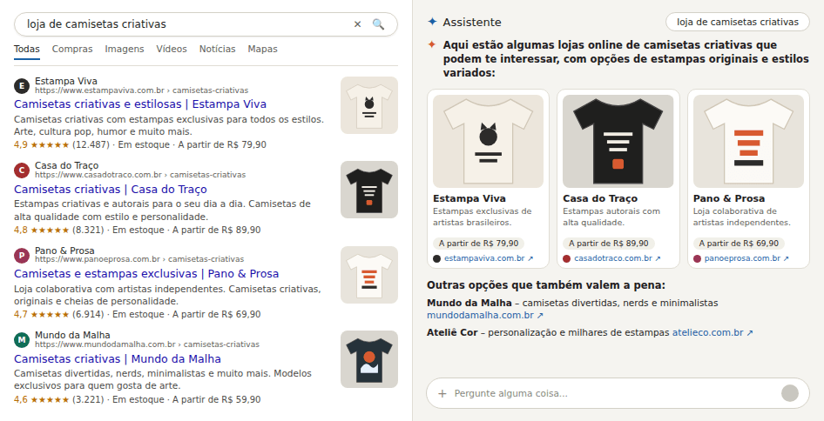This screenshot has height=421, width=824.
Task: Click the https://www.casadotraco.com.br breadcrumb URL
Action: (140, 175)
